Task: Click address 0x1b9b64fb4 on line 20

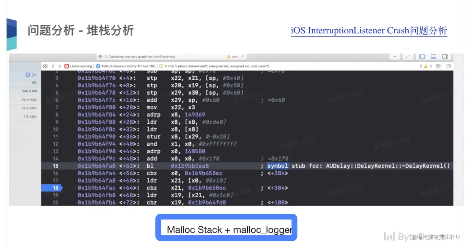Action: (97, 203)
